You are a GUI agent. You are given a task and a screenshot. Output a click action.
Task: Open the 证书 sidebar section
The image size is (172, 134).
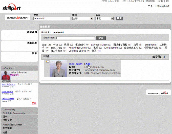19,117
